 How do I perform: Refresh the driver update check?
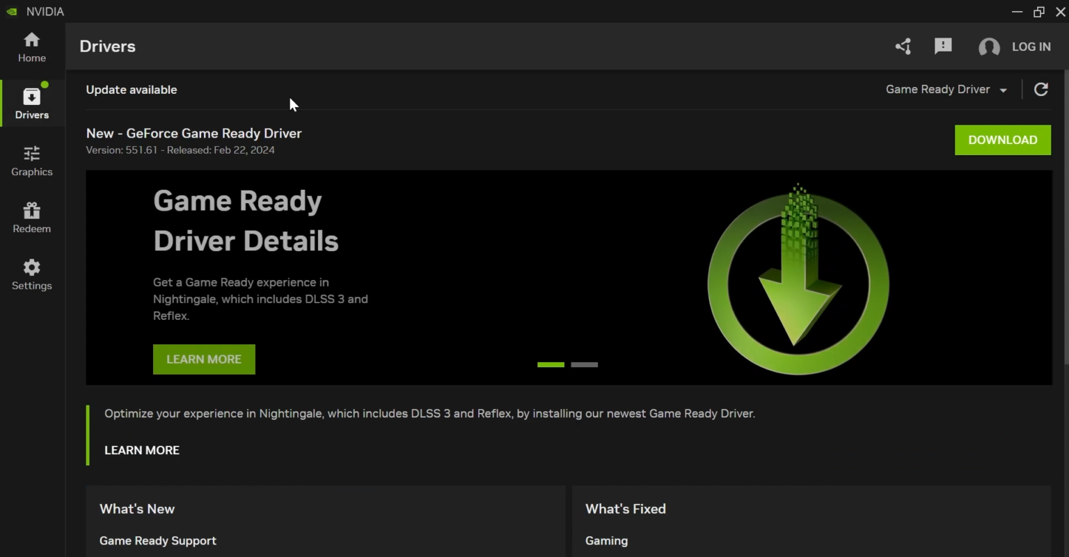click(1040, 89)
